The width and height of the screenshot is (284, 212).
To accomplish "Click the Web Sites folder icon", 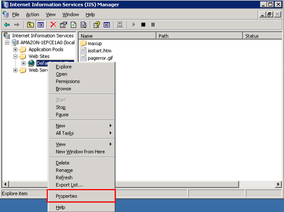I will pos(23,56).
